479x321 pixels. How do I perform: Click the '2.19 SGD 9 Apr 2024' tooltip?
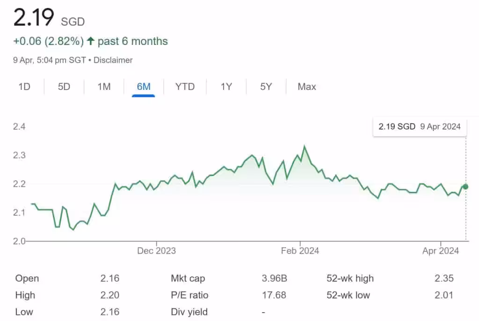click(x=420, y=126)
